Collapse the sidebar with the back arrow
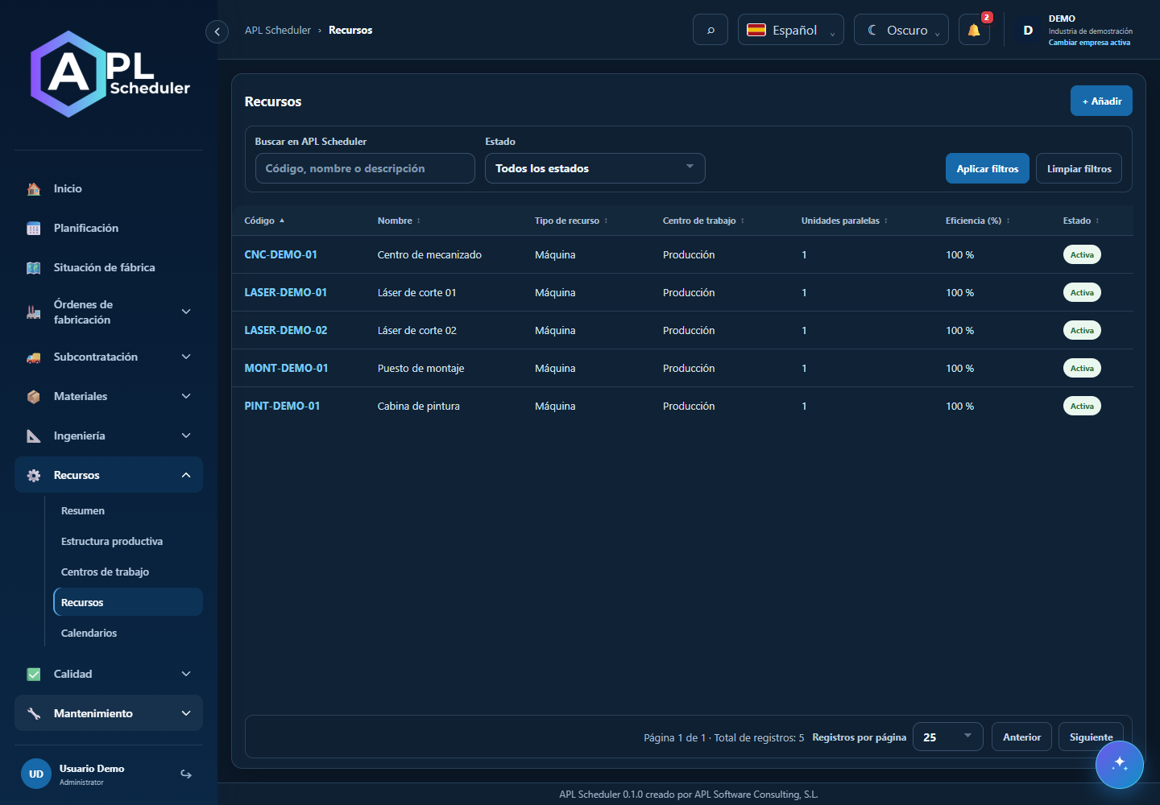This screenshot has width=1160, height=805. [217, 31]
